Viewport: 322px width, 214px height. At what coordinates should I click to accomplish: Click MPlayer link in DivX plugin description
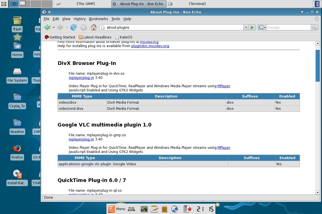pyautogui.click(x=224, y=86)
